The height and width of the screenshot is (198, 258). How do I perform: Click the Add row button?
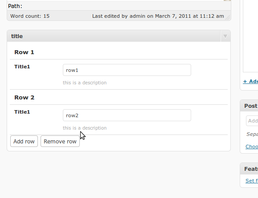point(24,141)
